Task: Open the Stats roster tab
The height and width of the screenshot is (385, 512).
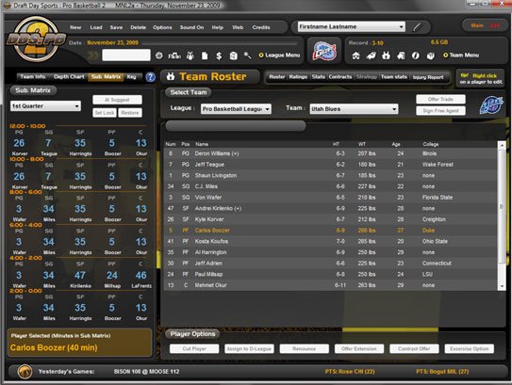Action: click(318, 77)
